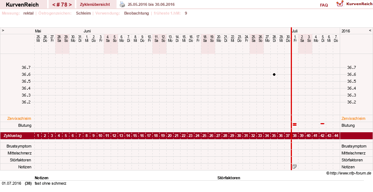Select cycle day 42 in Zyklustag row
The height and width of the screenshot is (192, 373).
point(322,136)
